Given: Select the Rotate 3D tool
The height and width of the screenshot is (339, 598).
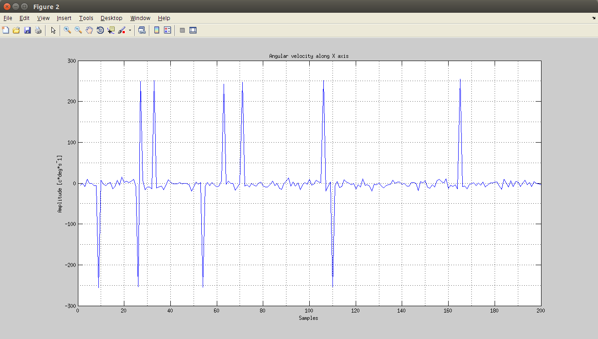Looking at the screenshot, I should point(100,31).
